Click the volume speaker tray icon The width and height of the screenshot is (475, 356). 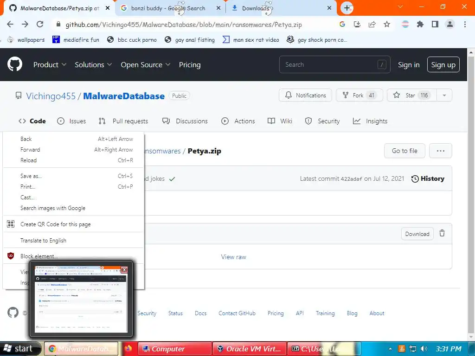point(424,349)
